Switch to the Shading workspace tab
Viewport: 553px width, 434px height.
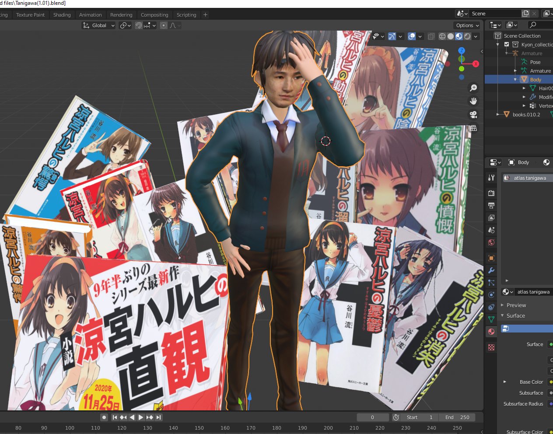pos(62,15)
